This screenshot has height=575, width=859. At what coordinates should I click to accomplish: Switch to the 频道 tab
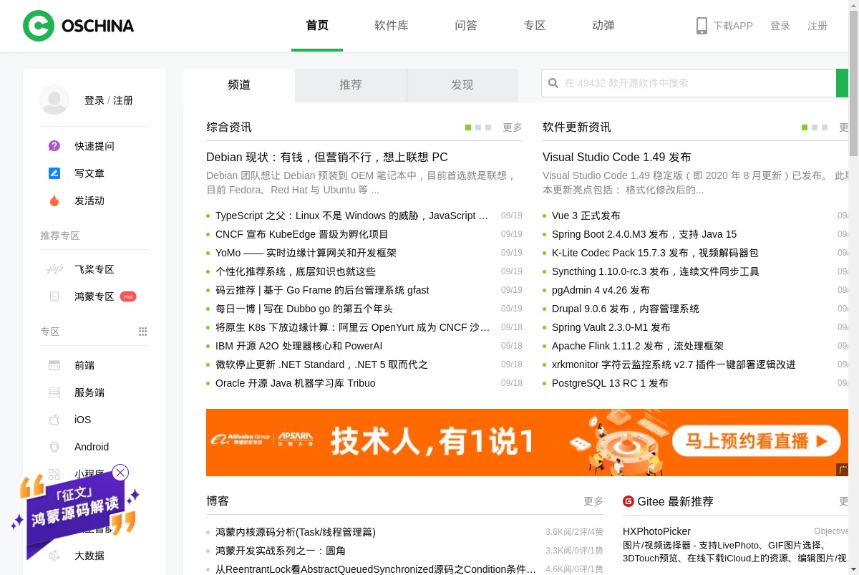[239, 85]
